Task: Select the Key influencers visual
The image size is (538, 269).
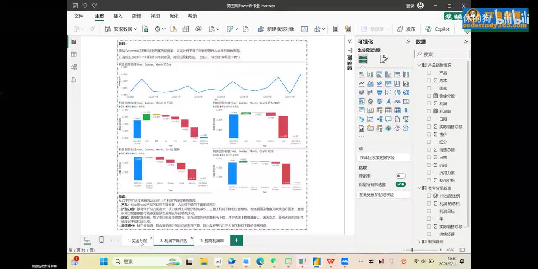Action: click(370, 119)
